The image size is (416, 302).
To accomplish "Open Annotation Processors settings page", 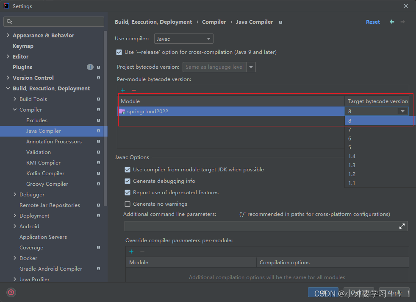I will point(54,142).
